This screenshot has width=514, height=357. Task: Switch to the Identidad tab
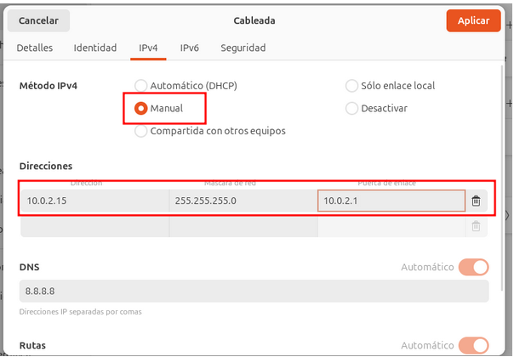(x=95, y=48)
